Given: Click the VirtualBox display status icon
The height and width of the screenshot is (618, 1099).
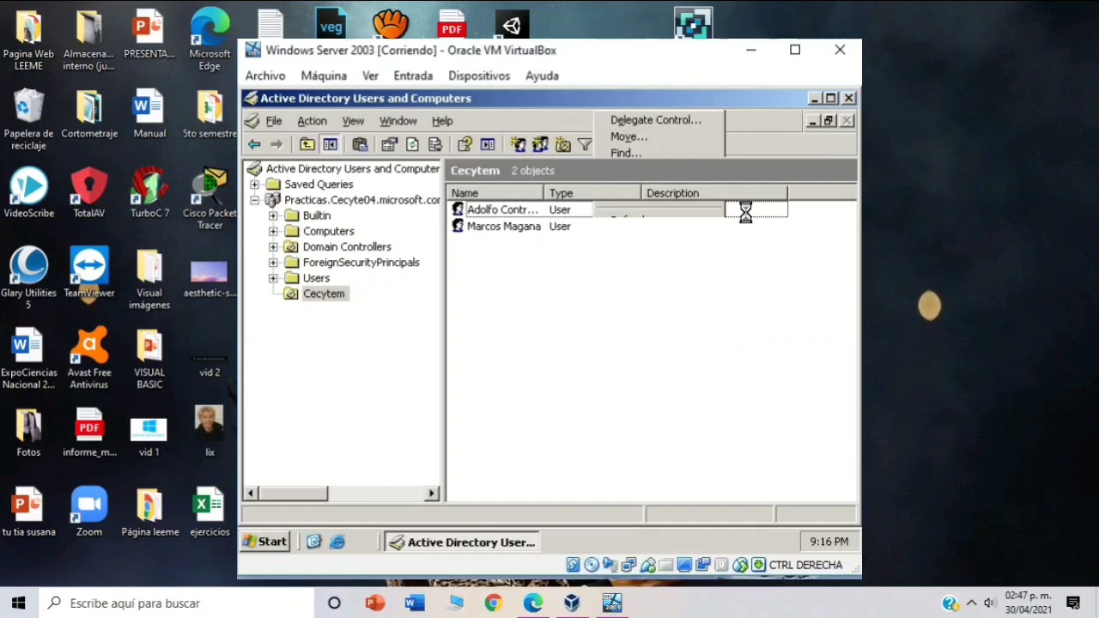Looking at the screenshot, I should [x=684, y=565].
